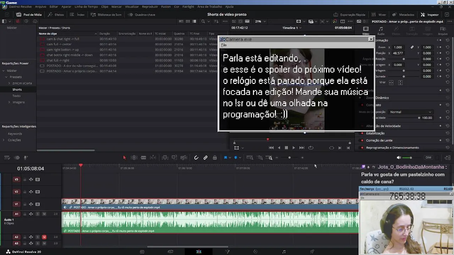This screenshot has height=255, width=454.
Task: Go to first frame in viewer
Action: [x=271, y=148]
